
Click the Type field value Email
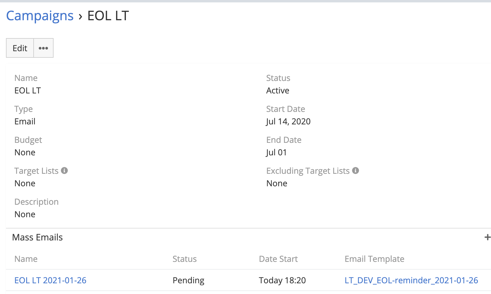(25, 121)
